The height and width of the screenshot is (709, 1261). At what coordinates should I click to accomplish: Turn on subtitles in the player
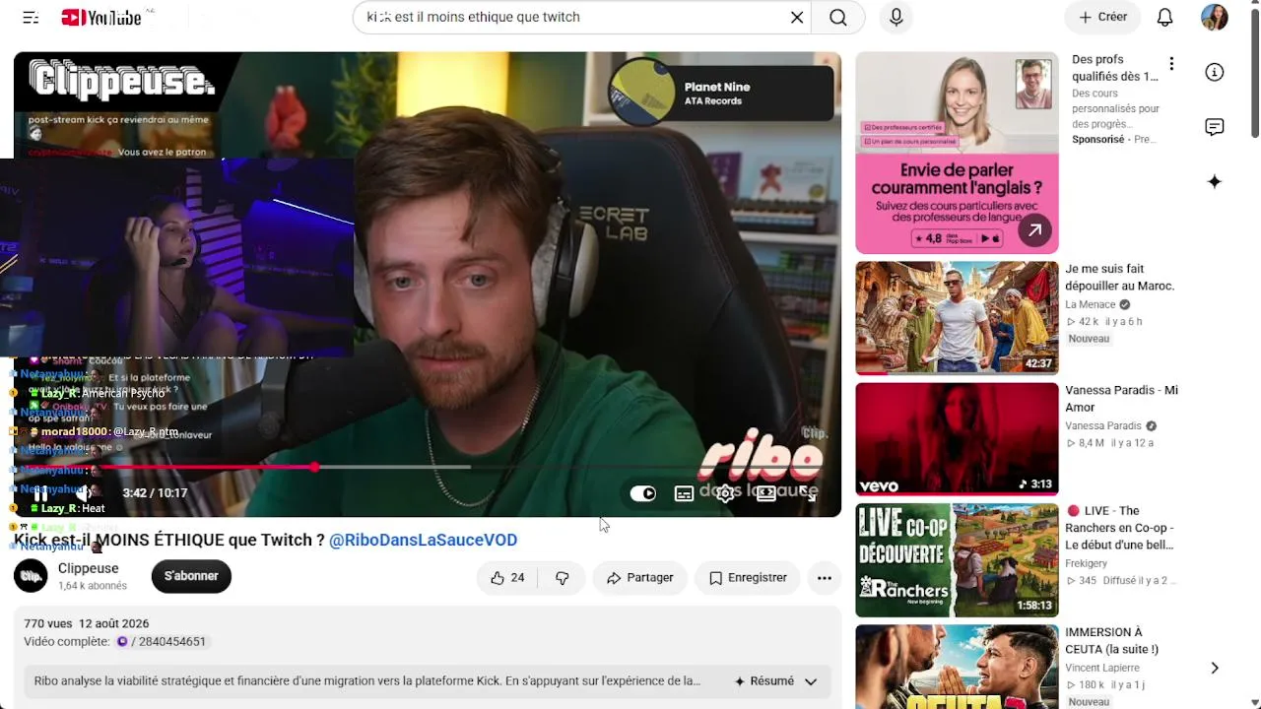[x=684, y=493]
